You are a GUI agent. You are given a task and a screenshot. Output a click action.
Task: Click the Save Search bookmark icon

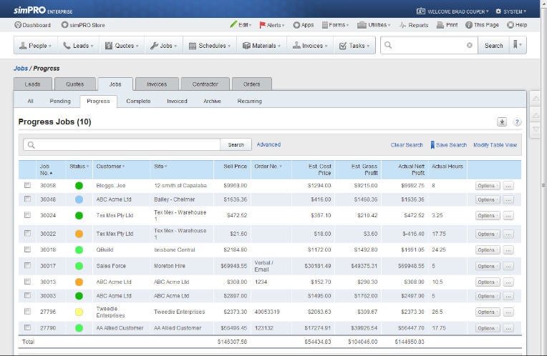click(x=432, y=145)
